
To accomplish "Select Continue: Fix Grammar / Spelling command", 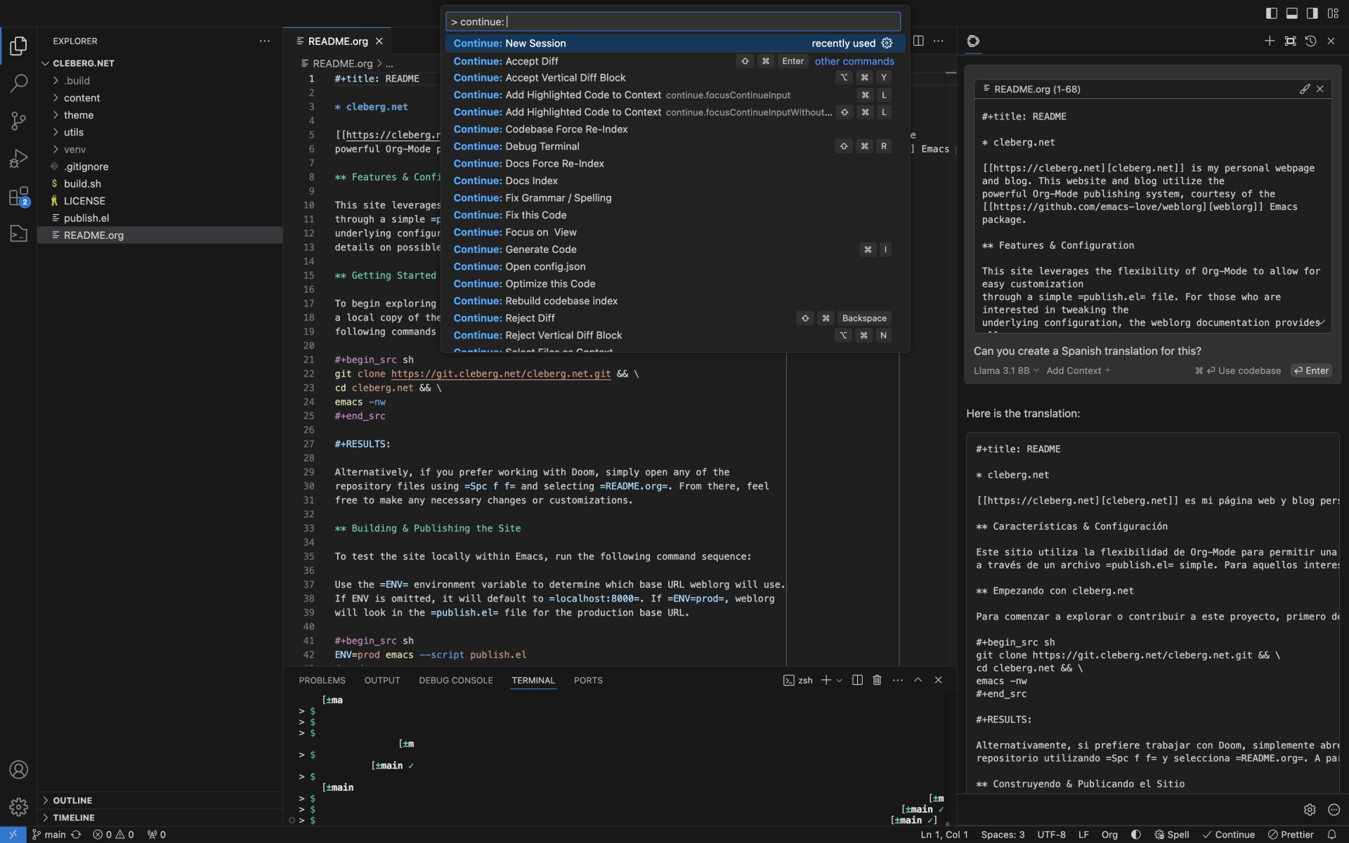I will coord(533,198).
